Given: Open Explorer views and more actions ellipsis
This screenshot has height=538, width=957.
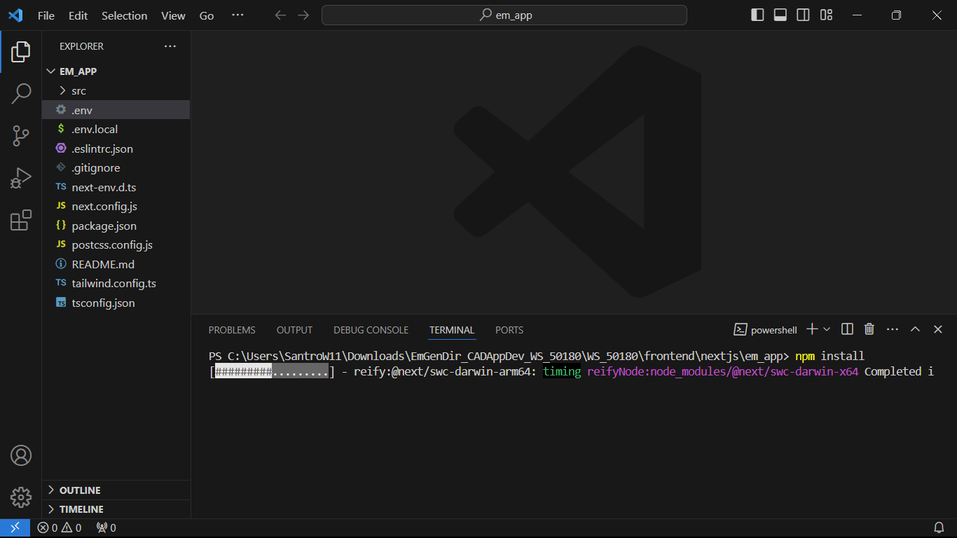Looking at the screenshot, I should 170,46.
